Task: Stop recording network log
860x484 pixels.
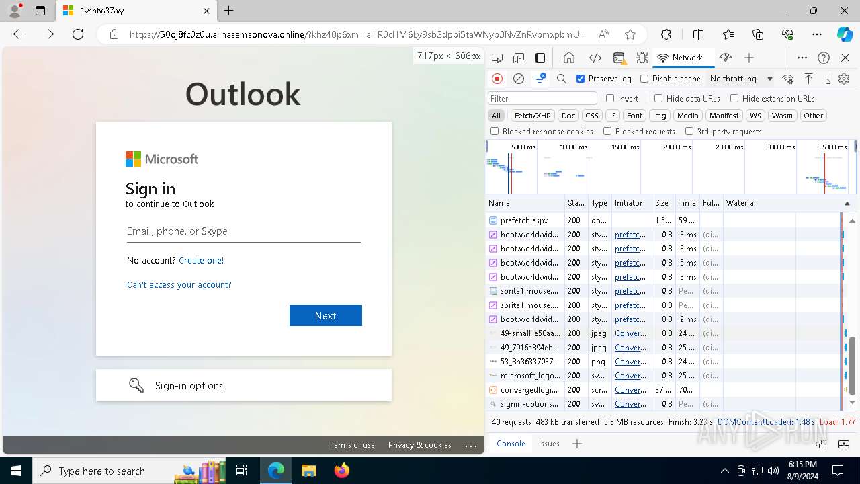Action: (x=497, y=79)
